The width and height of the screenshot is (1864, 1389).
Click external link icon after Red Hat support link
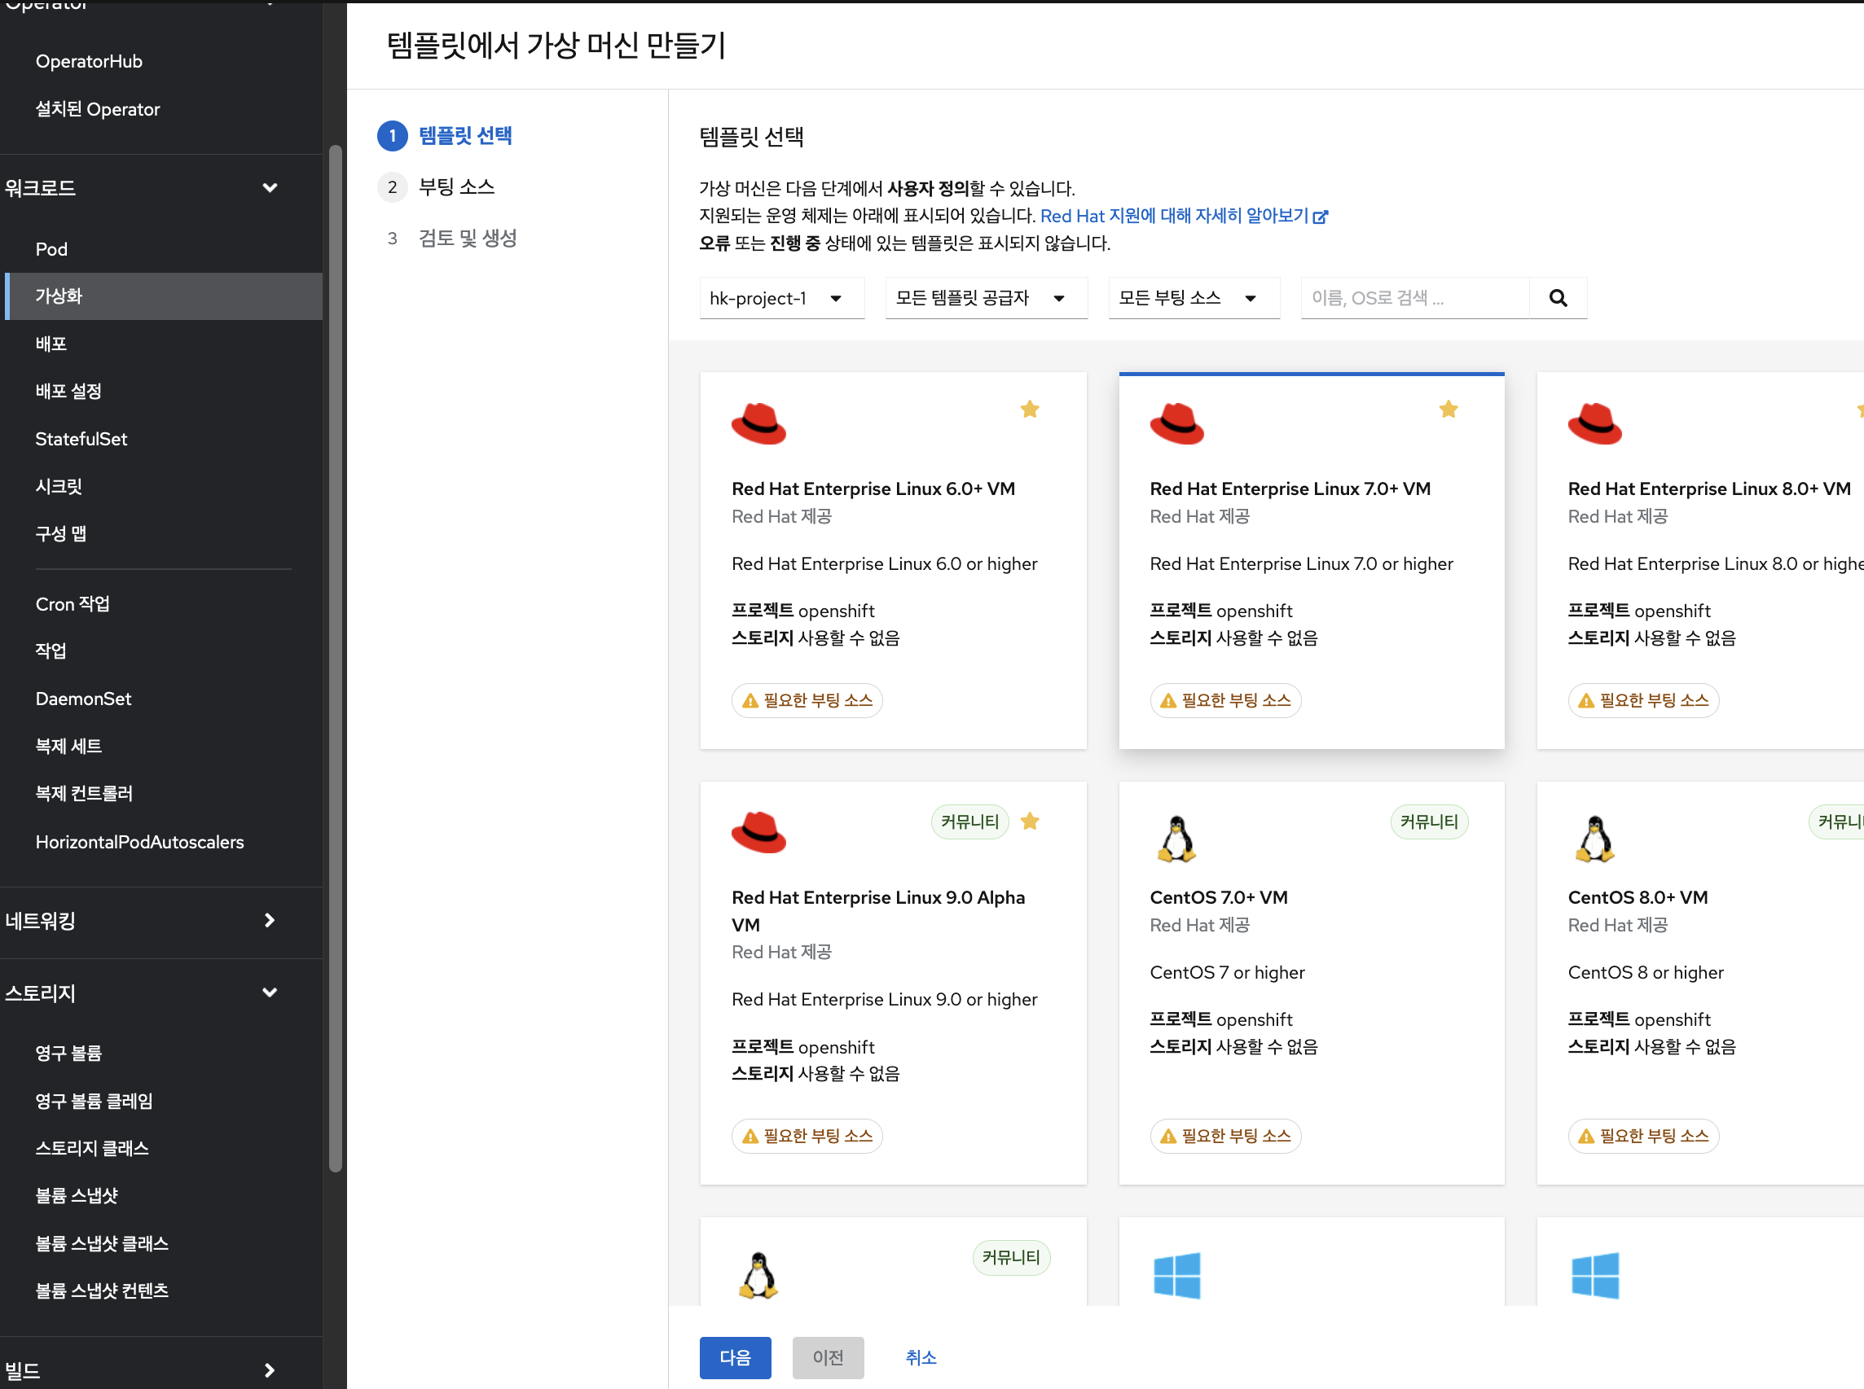coord(1321,217)
